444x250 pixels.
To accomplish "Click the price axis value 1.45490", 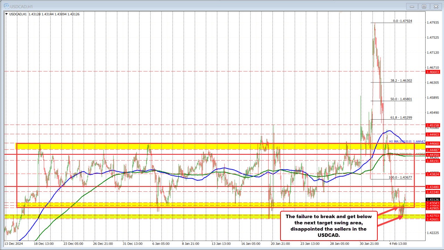I will click(433, 113).
